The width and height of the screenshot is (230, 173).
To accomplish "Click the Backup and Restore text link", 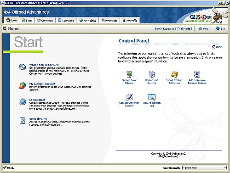I will point(152,82).
